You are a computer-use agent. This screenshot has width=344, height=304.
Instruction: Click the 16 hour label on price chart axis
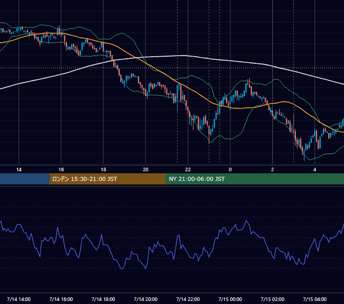pyautogui.click(x=61, y=170)
